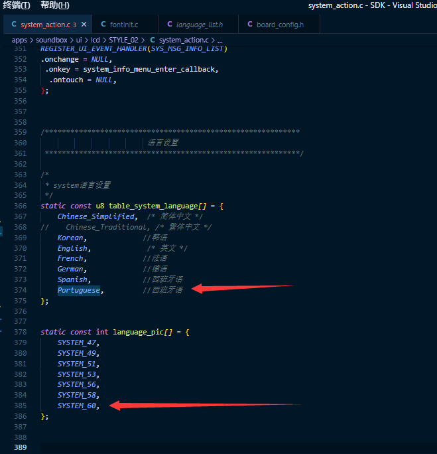Click Chinese_Simplified on line 367
This screenshot has height=454, width=437.
pyautogui.click(x=96, y=216)
